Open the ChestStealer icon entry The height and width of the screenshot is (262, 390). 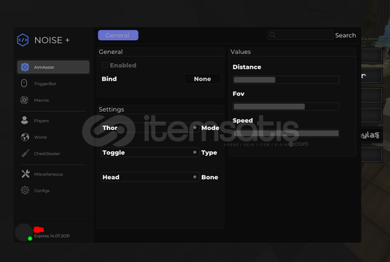(x=25, y=153)
